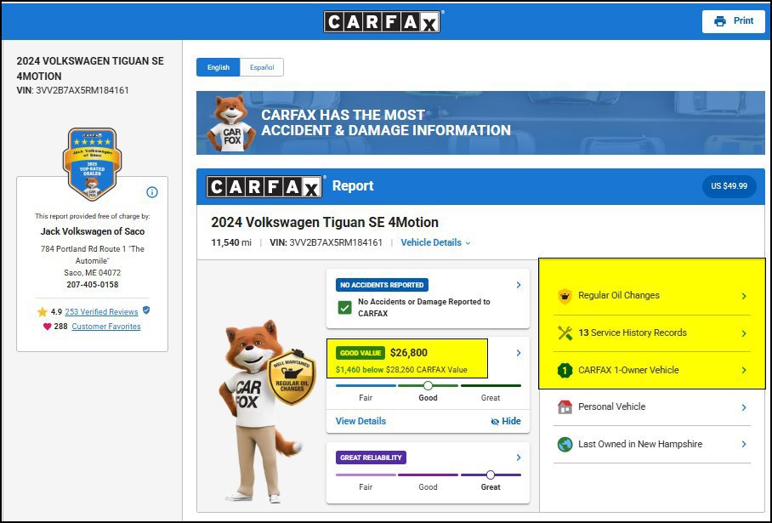The width and height of the screenshot is (772, 523).
Task: Open the CARFAX 1-Owner Vehicle arrow
Action: point(744,370)
